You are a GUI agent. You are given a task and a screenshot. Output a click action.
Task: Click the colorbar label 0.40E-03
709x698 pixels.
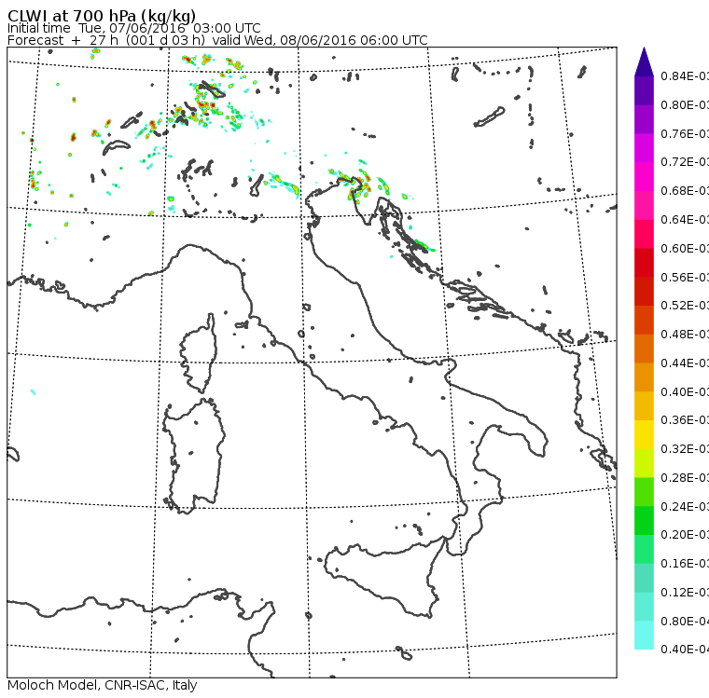(685, 391)
